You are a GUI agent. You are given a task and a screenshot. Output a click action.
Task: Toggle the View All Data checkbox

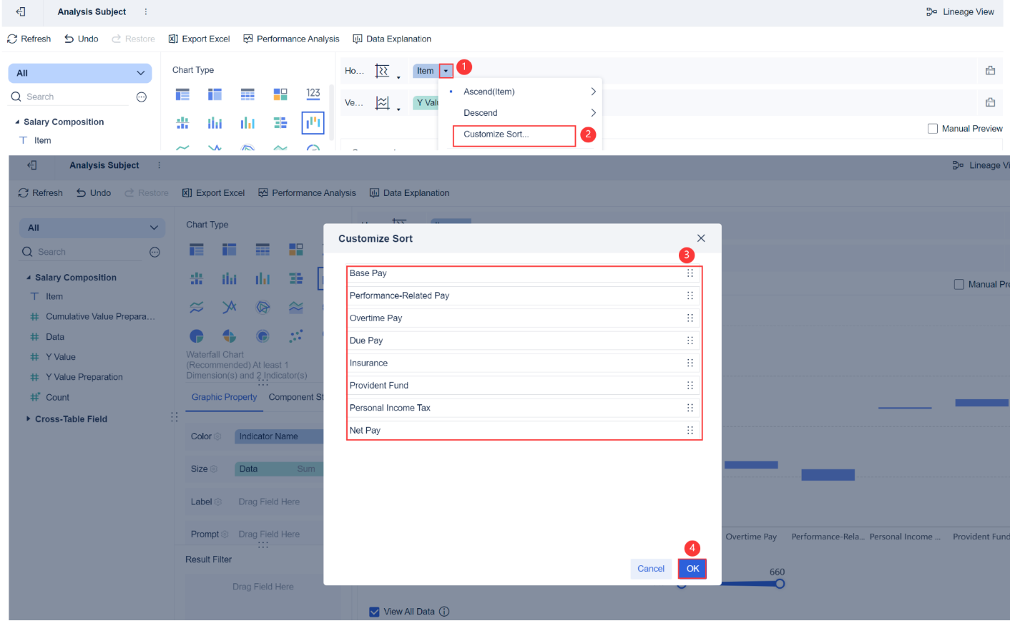pos(374,612)
